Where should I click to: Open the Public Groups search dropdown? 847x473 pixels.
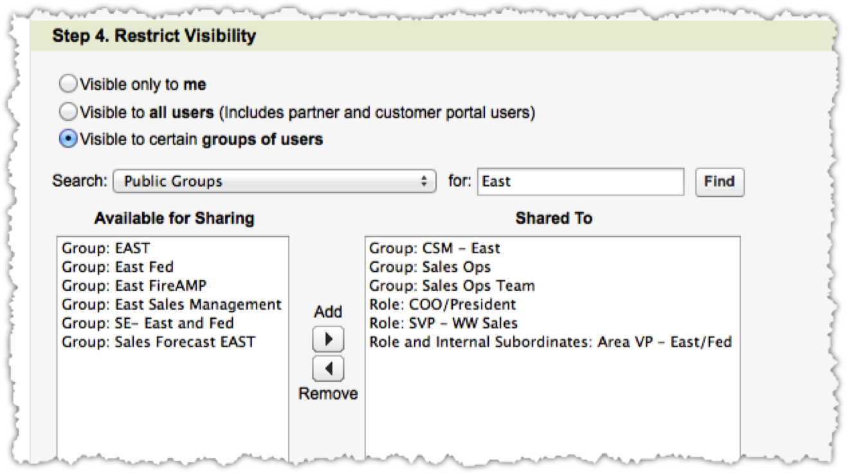pos(275,182)
